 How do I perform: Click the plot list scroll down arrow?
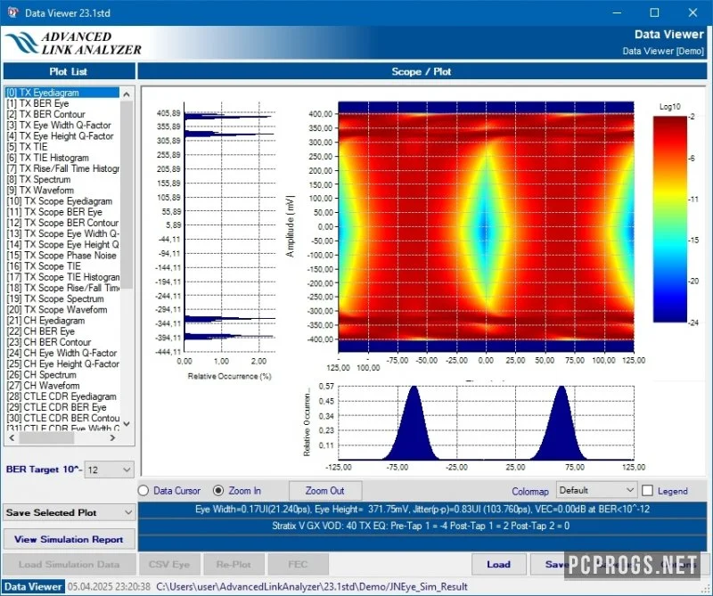tap(127, 424)
